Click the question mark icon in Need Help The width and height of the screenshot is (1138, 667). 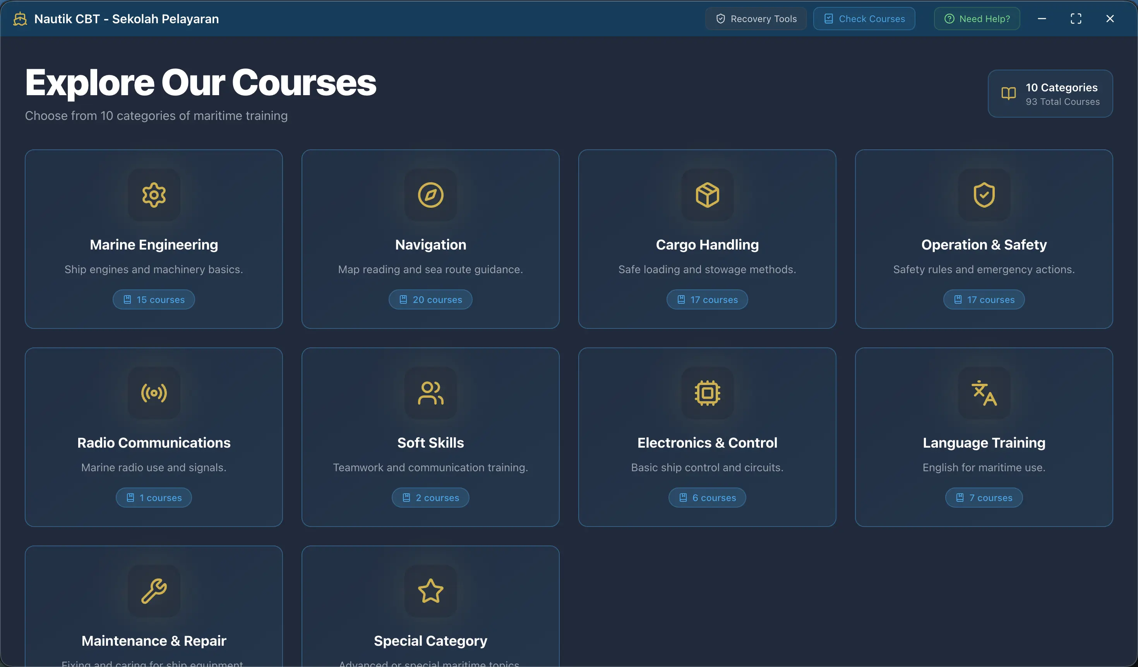tap(949, 19)
